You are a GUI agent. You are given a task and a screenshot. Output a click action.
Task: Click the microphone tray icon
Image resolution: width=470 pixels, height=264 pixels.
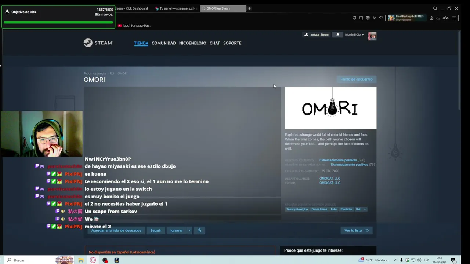(x=401, y=260)
